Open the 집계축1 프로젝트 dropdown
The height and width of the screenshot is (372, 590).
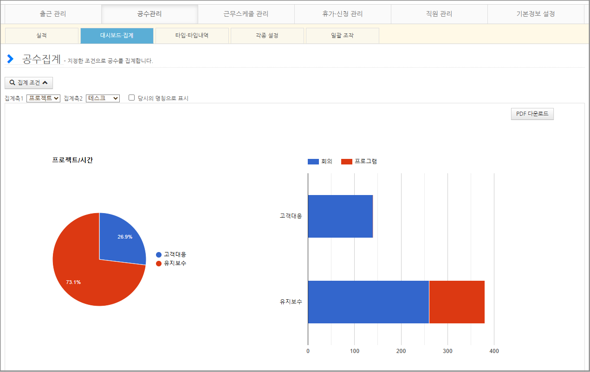tap(43, 98)
